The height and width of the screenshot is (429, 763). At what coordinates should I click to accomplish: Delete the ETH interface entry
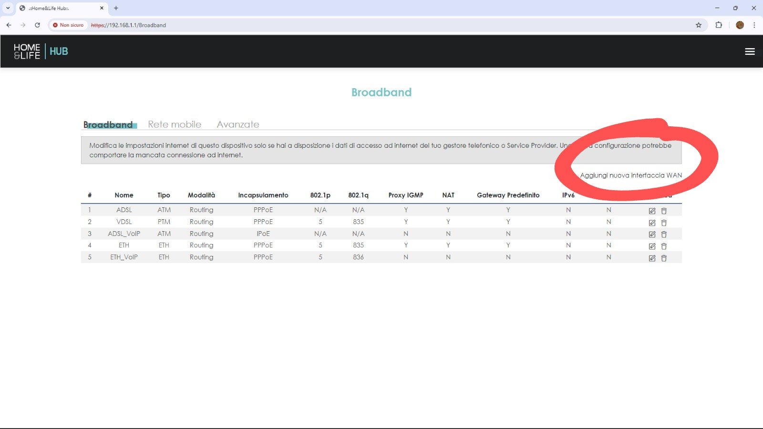click(664, 246)
